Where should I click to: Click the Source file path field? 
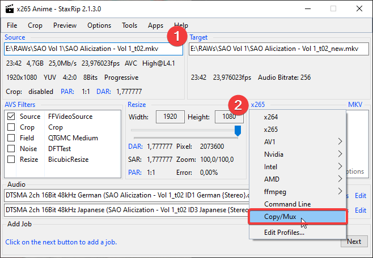coord(91,49)
